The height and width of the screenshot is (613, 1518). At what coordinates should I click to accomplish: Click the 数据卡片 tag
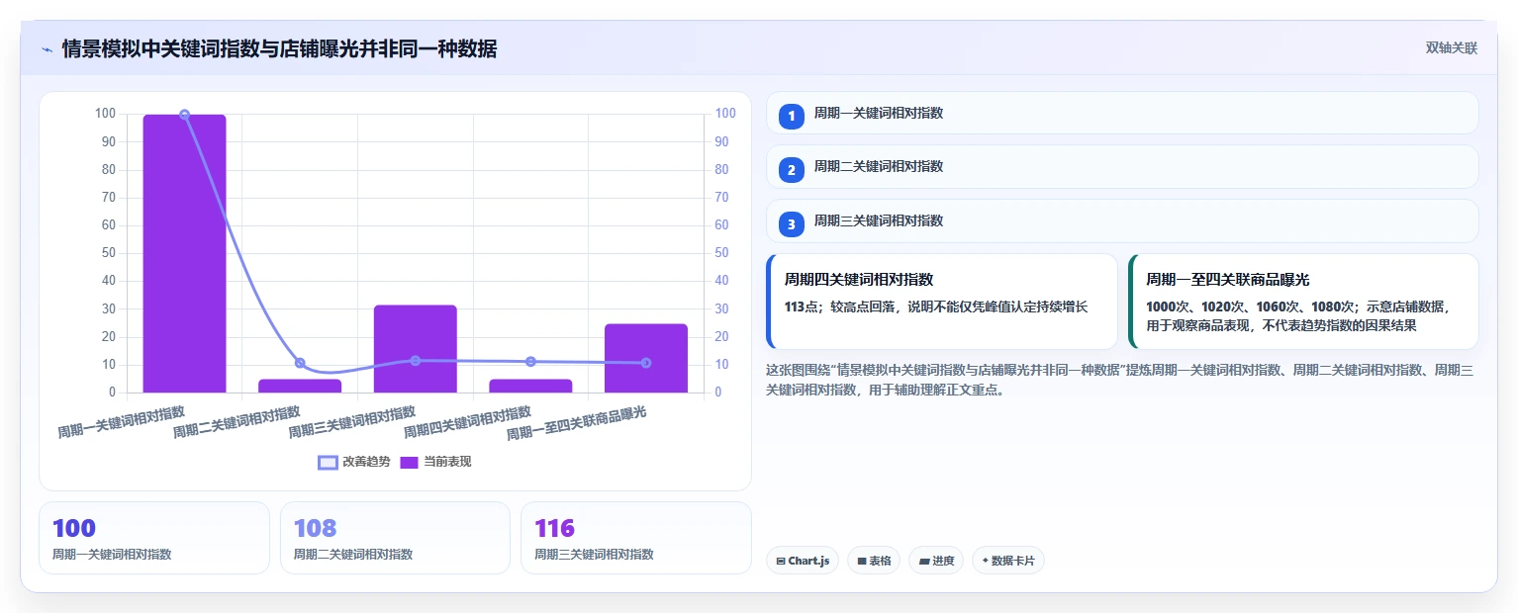1008,561
